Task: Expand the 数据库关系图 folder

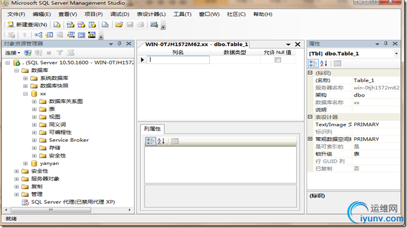Action: coord(34,102)
